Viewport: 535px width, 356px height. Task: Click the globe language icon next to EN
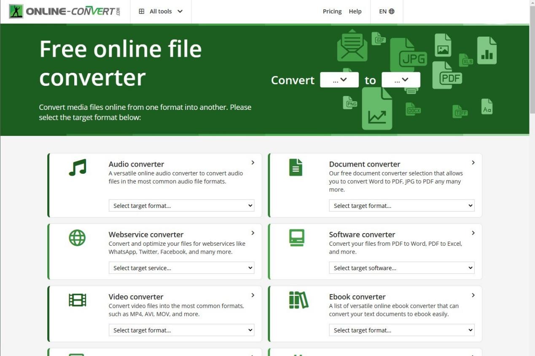392,11
